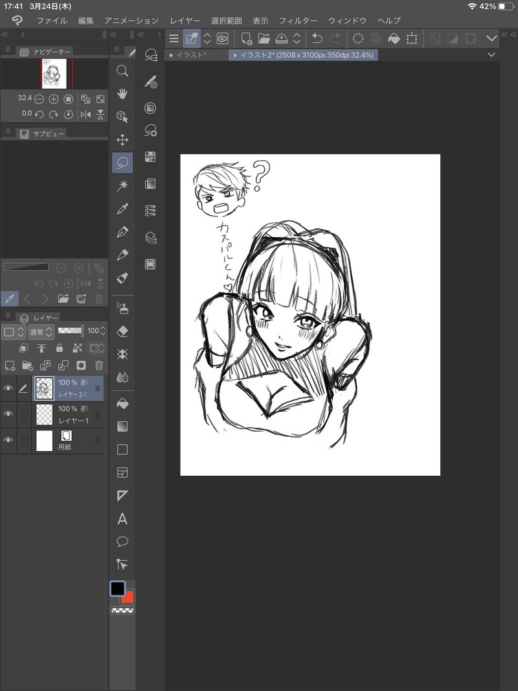Select the Move layer tool
Screen dimensions: 518x691
122,140
